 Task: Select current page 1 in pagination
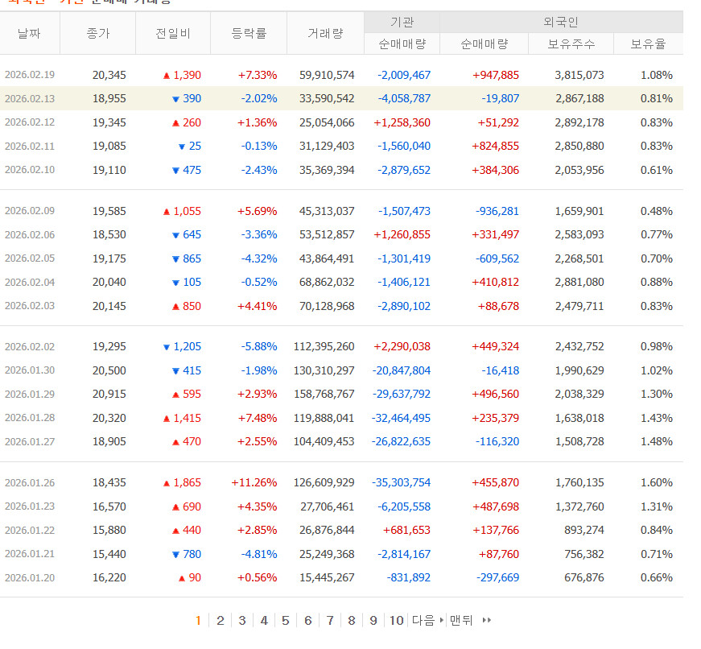point(198,621)
